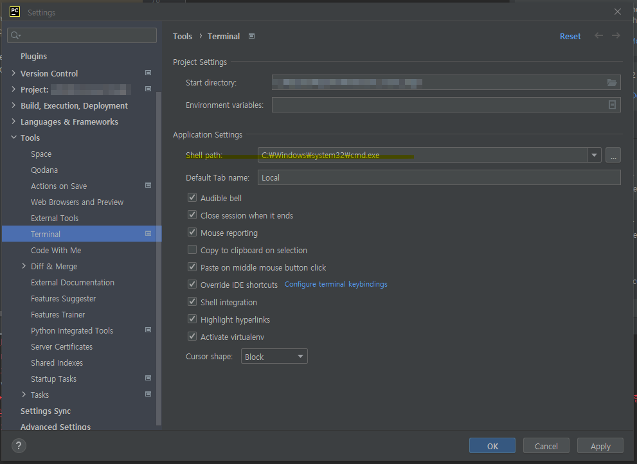
Task: Select Plugins in the settings tree
Action: (x=33, y=56)
